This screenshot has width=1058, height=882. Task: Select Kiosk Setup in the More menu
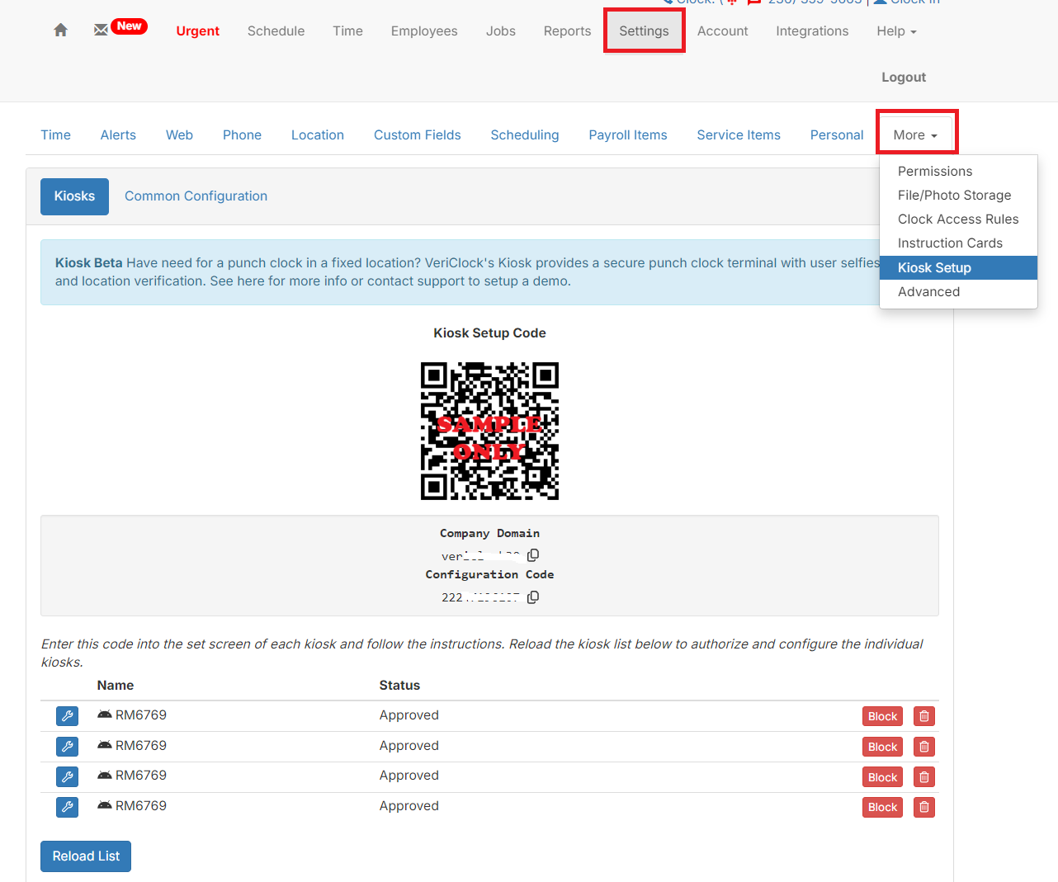pyautogui.click(x=958, y=268)
